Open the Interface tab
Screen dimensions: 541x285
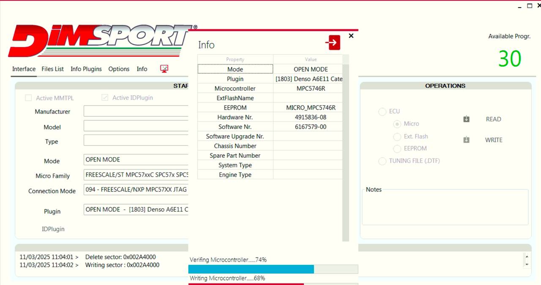[x=24, y=69]
